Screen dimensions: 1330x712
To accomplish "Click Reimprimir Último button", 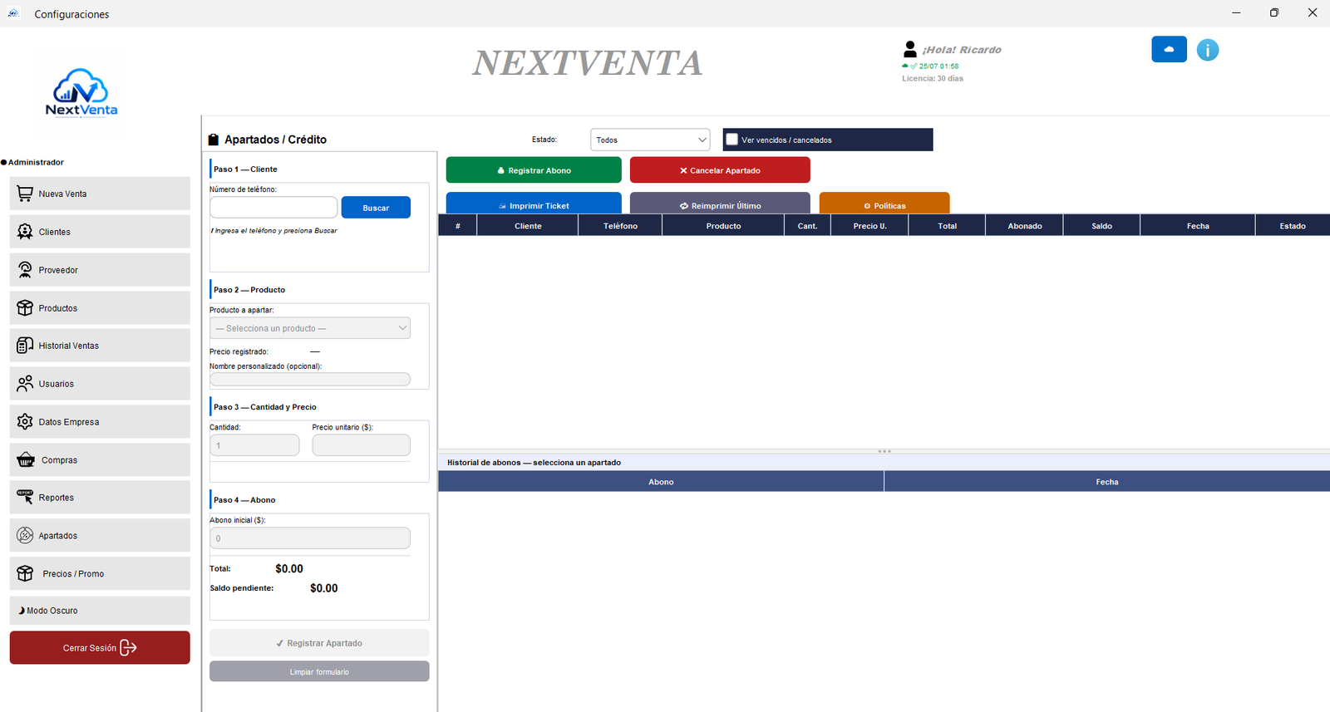I will point(720,204).
